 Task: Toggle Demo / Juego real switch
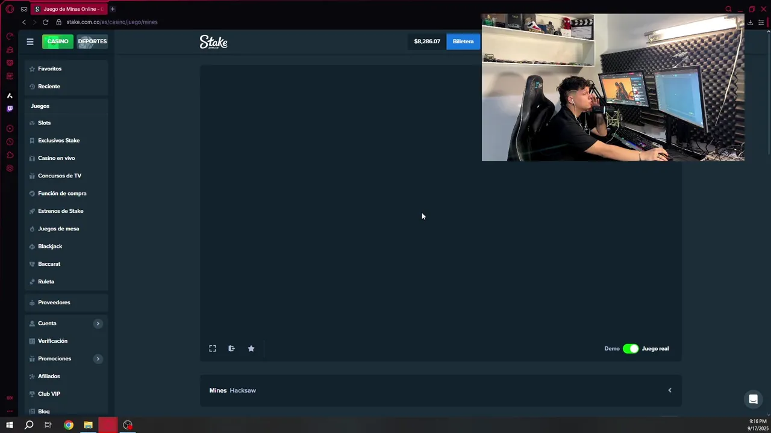[631, 349]
